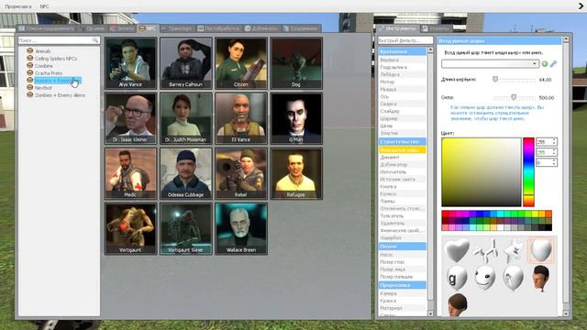Viewport: 587px width, 330px height.
Task: Click the tools quick filter field
Action: point(405,40)
